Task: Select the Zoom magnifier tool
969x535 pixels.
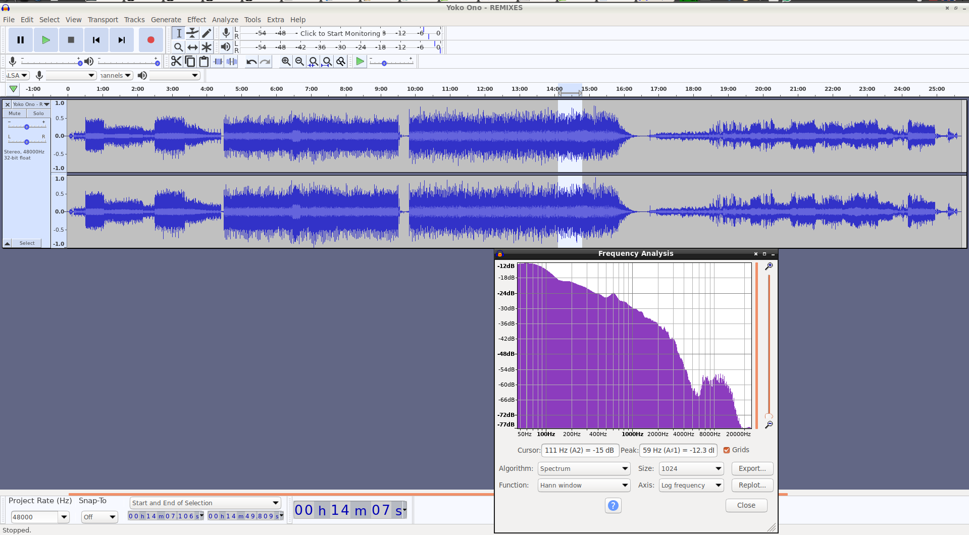Action: 179,47
